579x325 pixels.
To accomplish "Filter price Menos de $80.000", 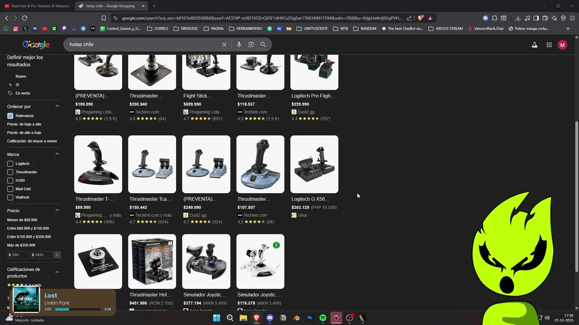I will tap(22, 220).
